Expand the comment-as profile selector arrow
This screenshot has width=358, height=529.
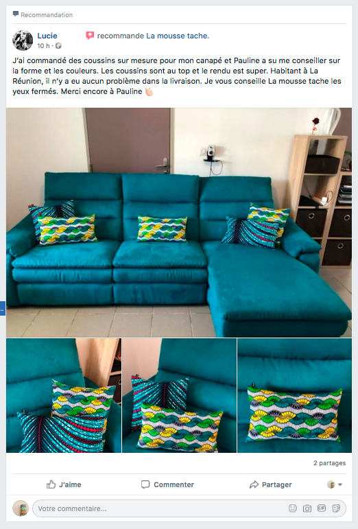point(340,484)
